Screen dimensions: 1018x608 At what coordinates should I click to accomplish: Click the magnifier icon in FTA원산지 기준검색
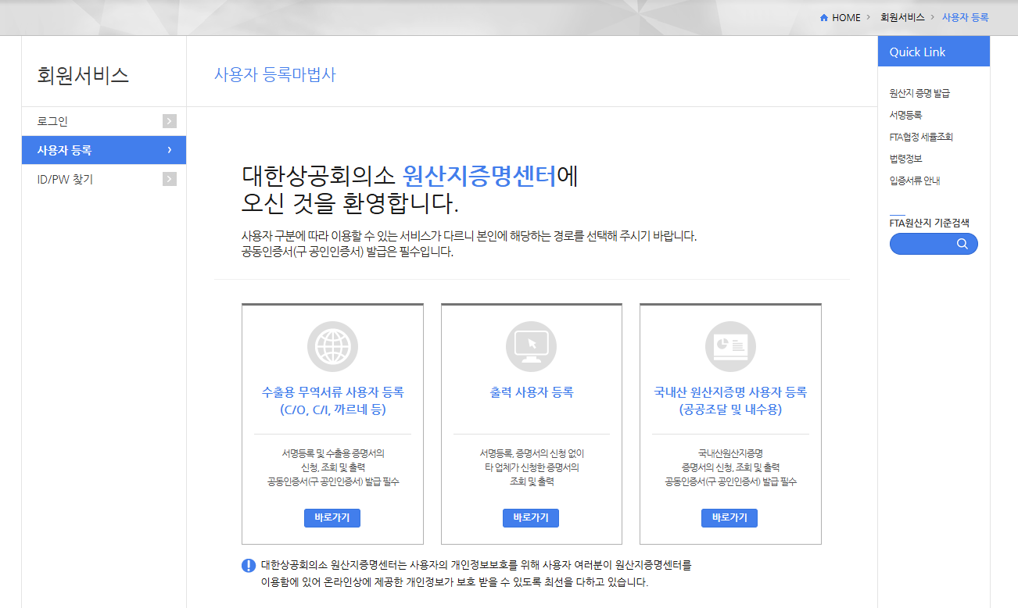(962, 244)
